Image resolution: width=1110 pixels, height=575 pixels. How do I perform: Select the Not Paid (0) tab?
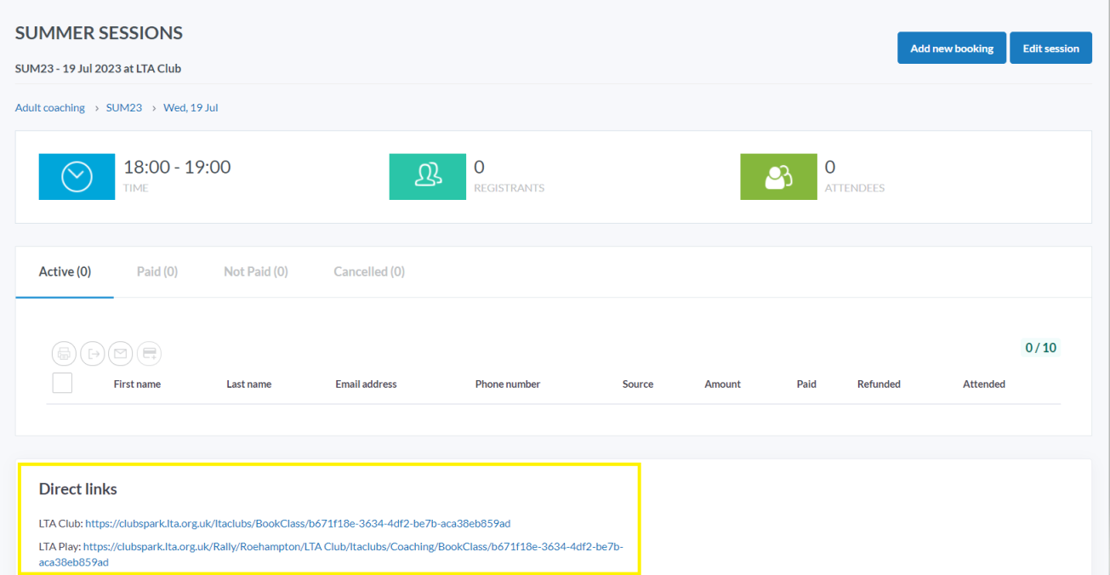(256, 272)
